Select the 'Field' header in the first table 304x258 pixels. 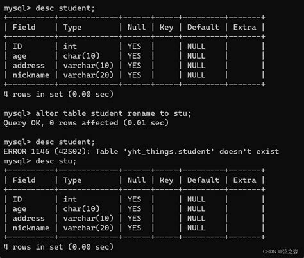[x=24, y=27]
